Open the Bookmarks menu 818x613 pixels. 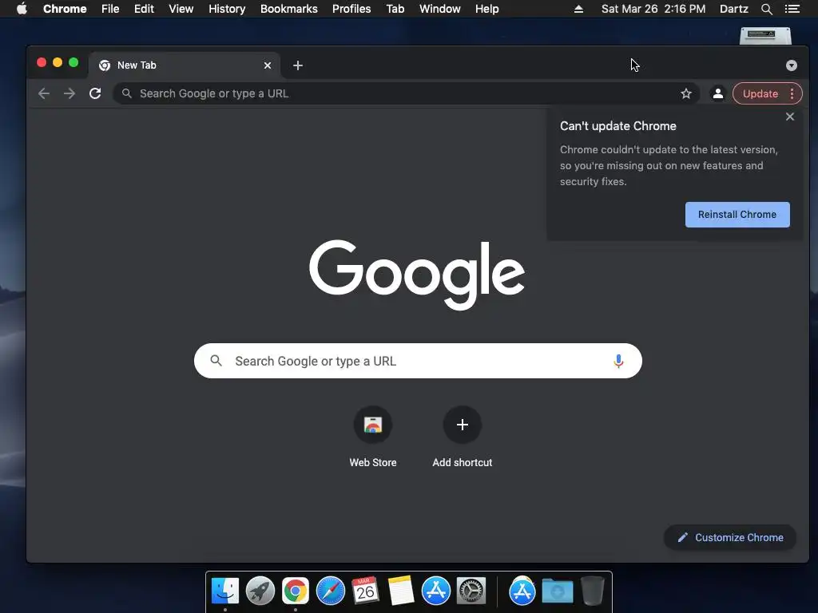click(x=289, y=9)
